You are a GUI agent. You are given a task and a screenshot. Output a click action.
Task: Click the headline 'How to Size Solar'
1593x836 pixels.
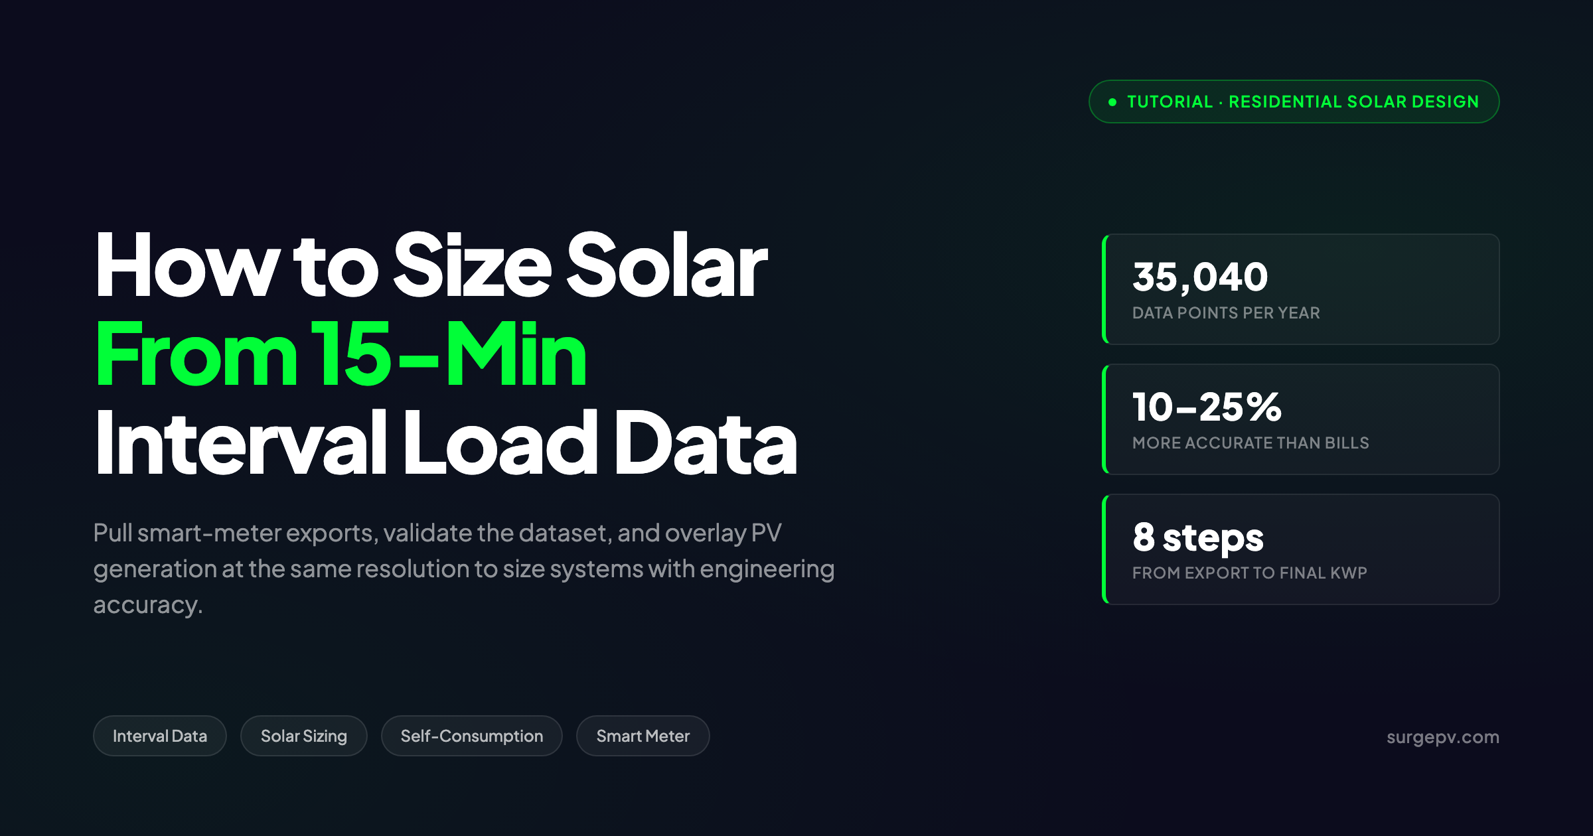pyautogui.click(x=431, y=265)
